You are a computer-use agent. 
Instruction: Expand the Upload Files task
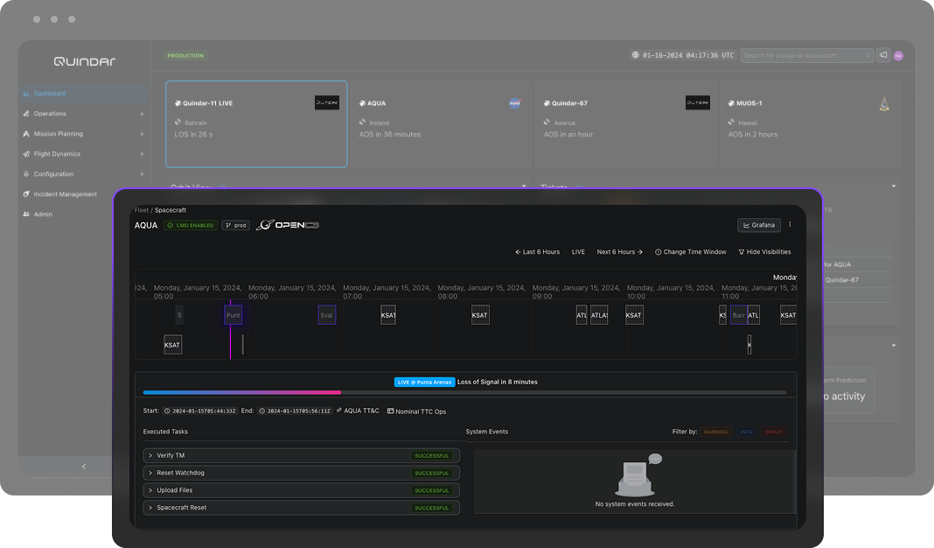[x=301, y=490]
